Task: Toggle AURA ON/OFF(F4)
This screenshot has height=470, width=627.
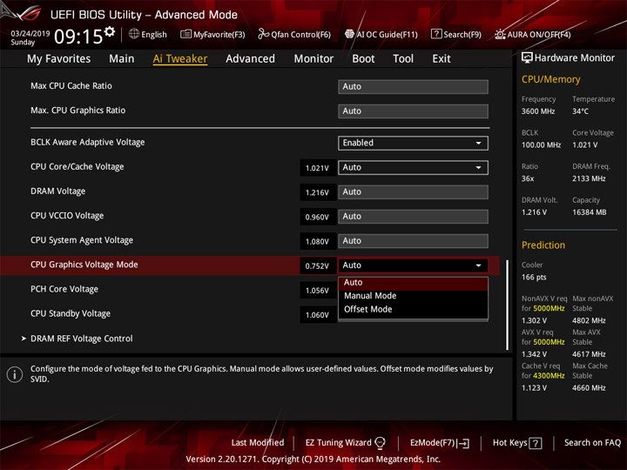Action: tap(533, 34)
